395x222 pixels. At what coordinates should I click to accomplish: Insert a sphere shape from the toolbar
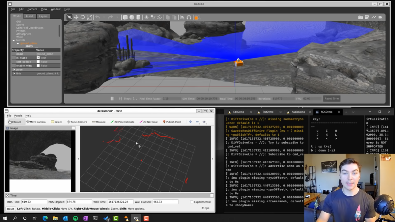132,17
